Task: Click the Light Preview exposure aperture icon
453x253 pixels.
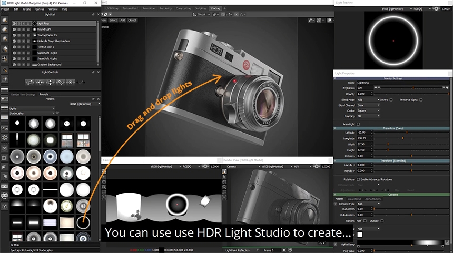Action: [x=436, y=9]
